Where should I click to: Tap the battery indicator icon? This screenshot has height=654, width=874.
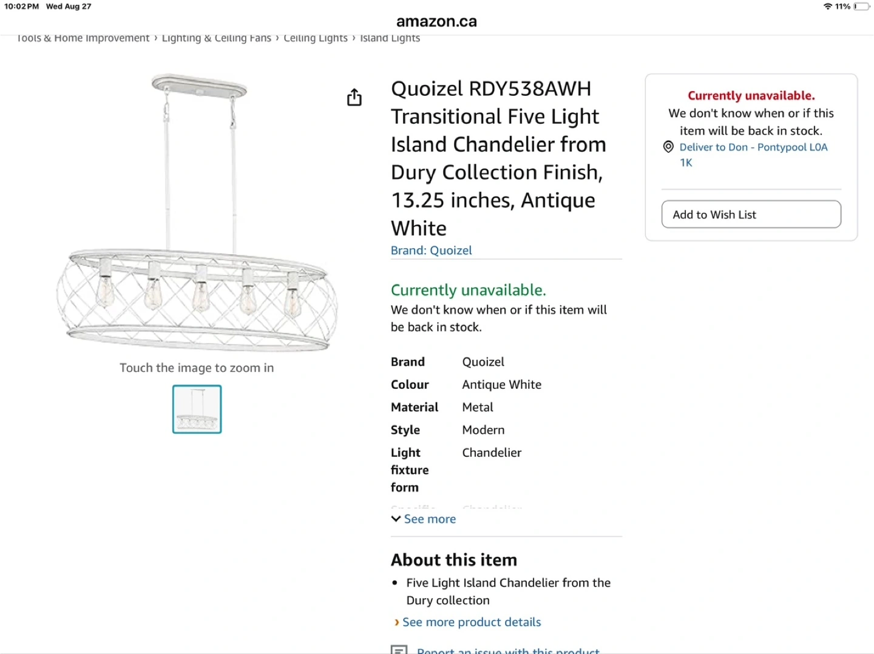click(x=862, y=7)
